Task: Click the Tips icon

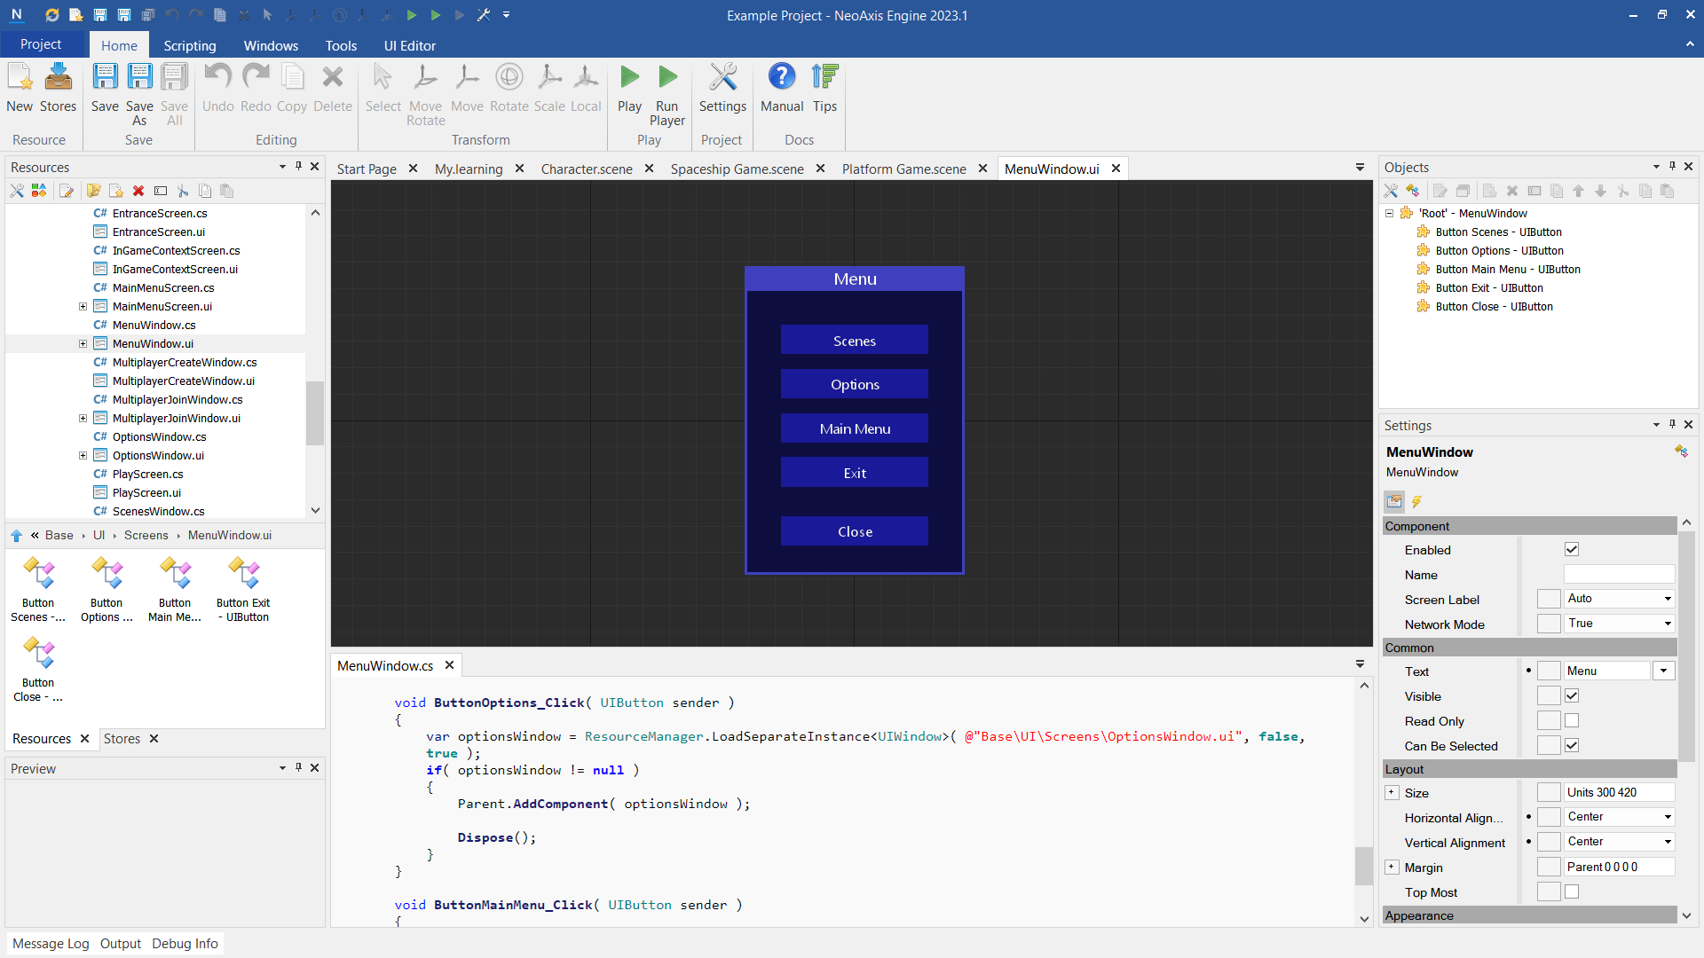Action: pyautogui.click(x=824, y=79)
